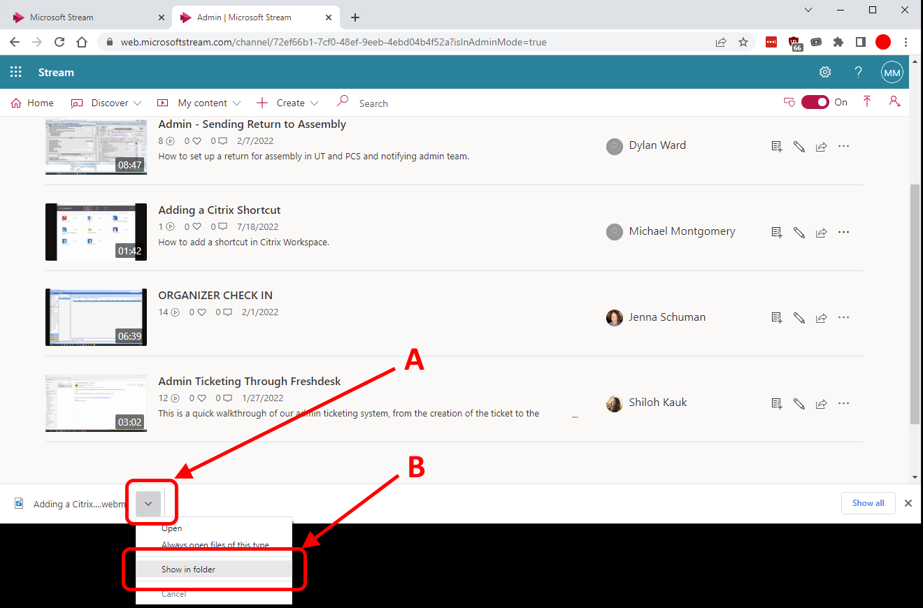The image size is (923, 608).
Task: Choose Open in the download menu
Action: coord(213,529)
